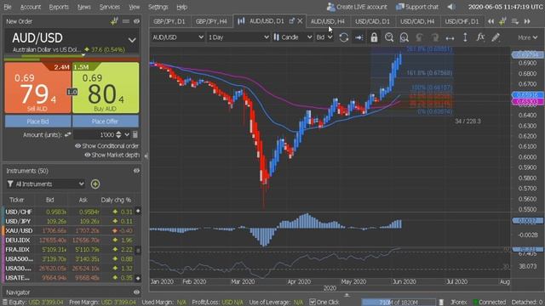Click the padlock lock-chart icon

[x=374, y=37]
